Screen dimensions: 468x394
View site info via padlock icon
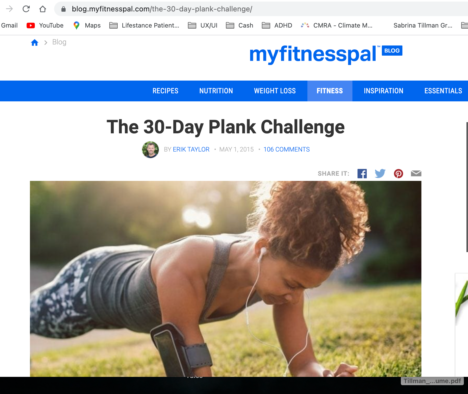(64, 9)
